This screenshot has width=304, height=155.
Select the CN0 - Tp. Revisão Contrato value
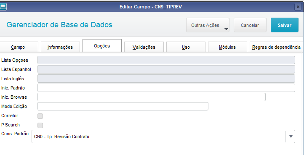pos(61,137)
